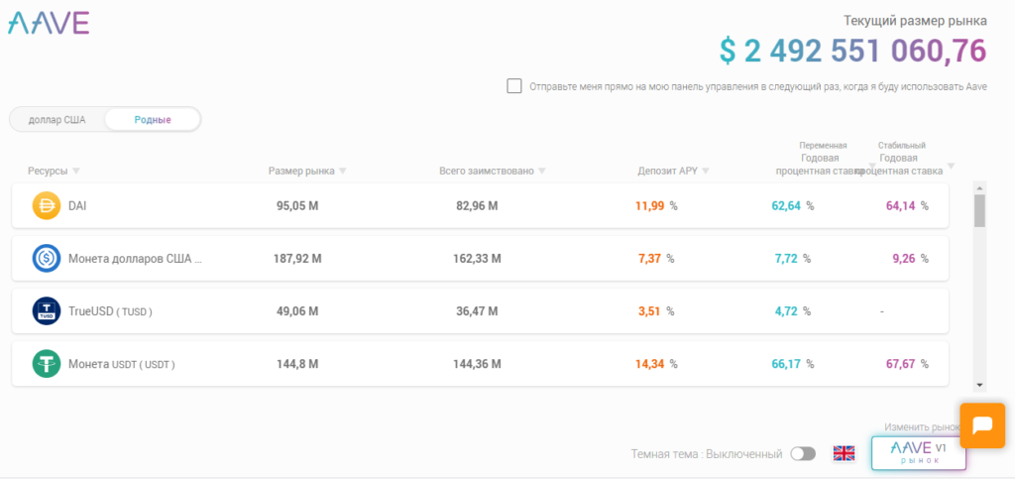Click the 36,47 M borrowed cell
Screen dimensions: 1015x480
[477, 311]
